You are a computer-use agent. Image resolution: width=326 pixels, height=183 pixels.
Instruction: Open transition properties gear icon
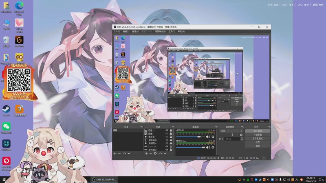241,135
